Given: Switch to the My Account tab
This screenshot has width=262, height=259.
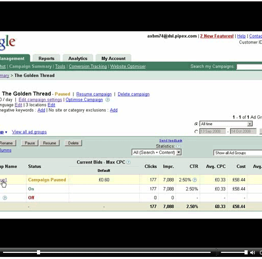Looking at the screenshot, I should click(114, 58).
